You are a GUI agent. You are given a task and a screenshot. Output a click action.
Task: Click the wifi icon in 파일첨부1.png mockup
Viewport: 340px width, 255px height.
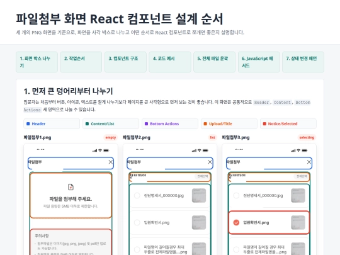(100, 150)
